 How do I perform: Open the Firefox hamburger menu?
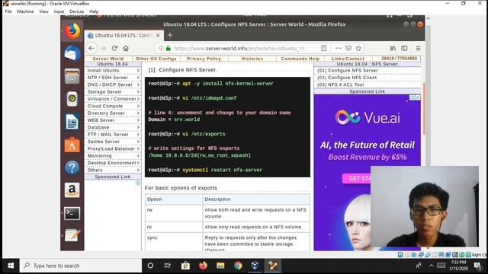pos(418,48)
